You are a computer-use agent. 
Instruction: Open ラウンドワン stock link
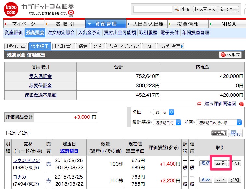pos(26,161)
